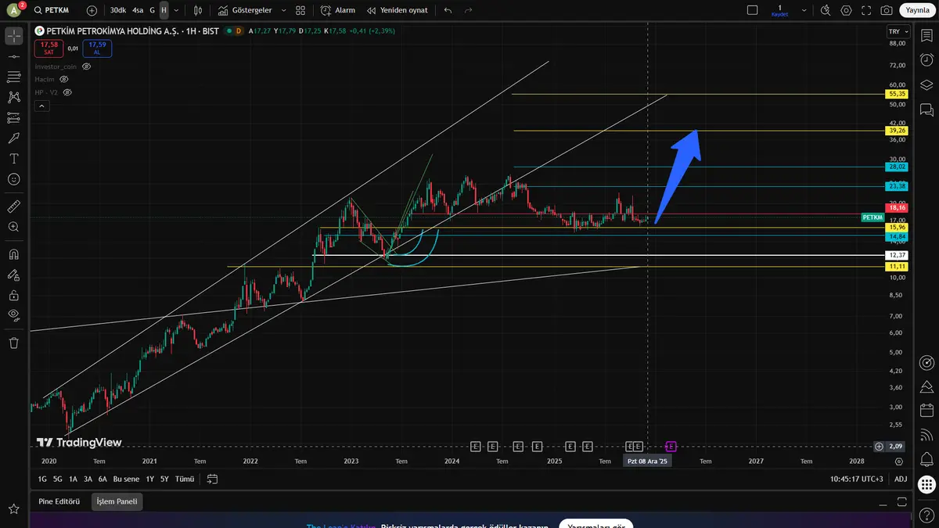Select the Bu sene time range
The height and width of the screenshot is (528, 939).
pyautogui.click(x=126, y=479)
